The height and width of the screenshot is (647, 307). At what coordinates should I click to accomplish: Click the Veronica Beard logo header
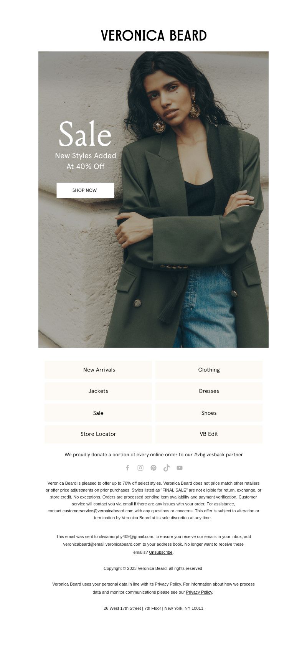pos(153,36)
